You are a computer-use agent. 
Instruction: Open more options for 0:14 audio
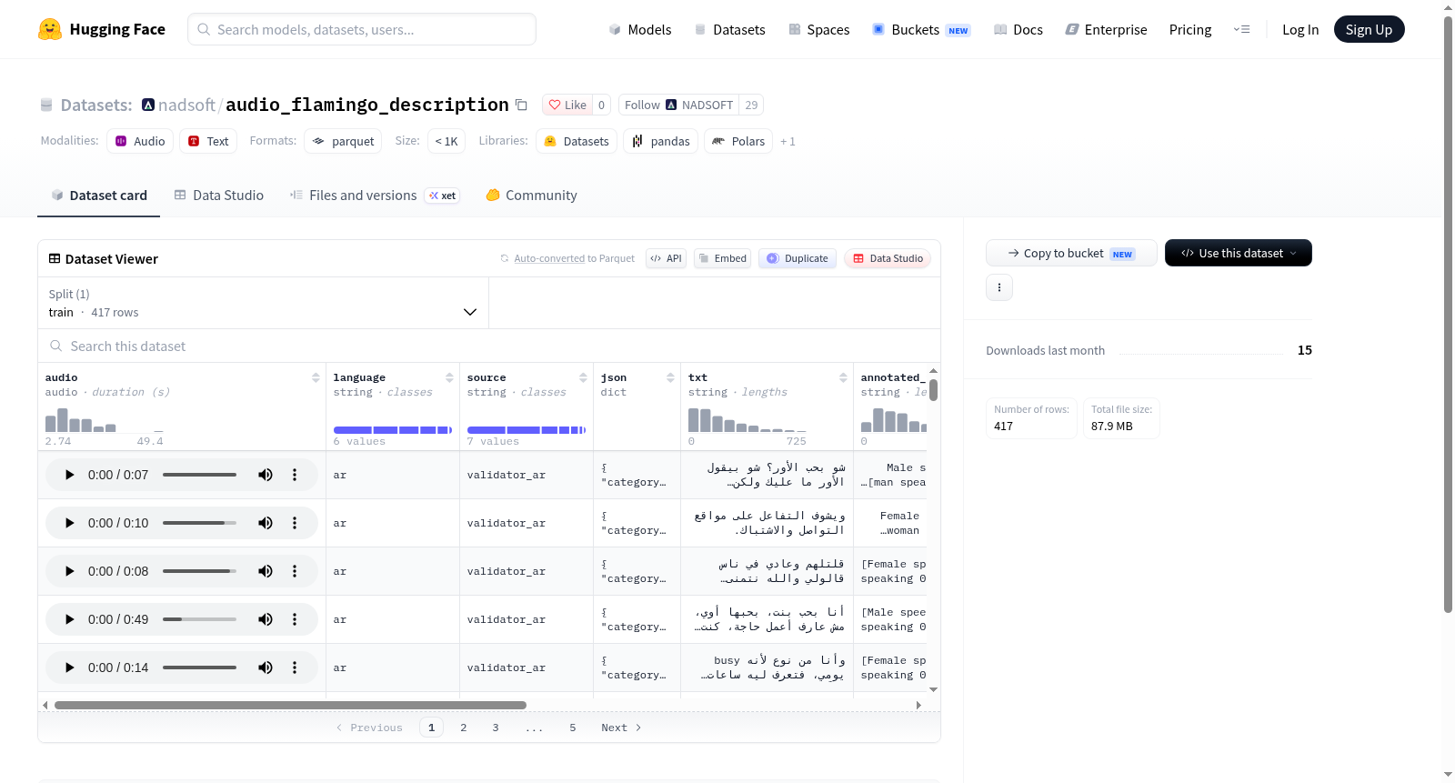[x=295, y=668]
